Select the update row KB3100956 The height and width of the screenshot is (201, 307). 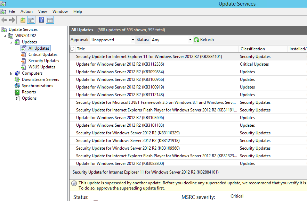tap(188, 79)
